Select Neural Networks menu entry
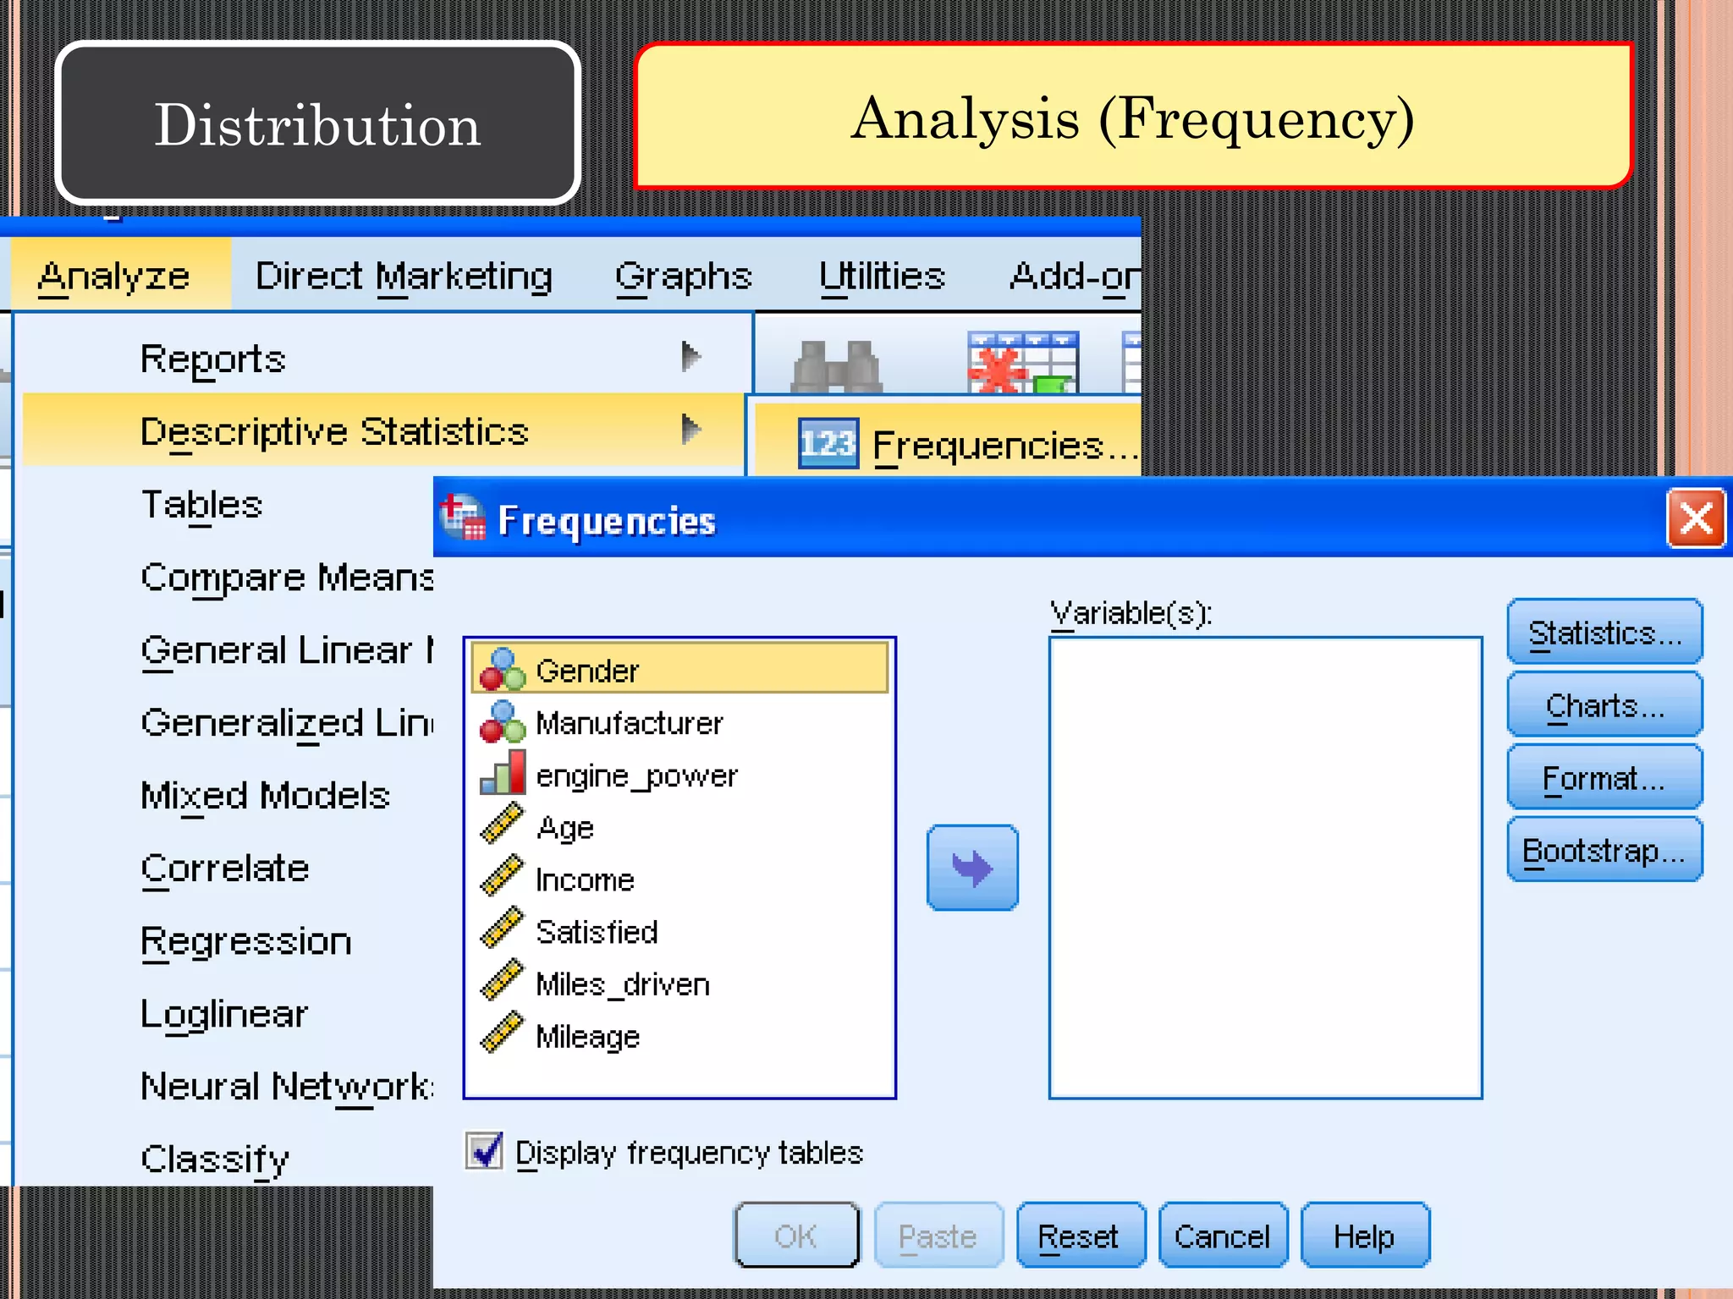The width and height of the screenshot is (1733, 1299). [x=287, y=1087]
